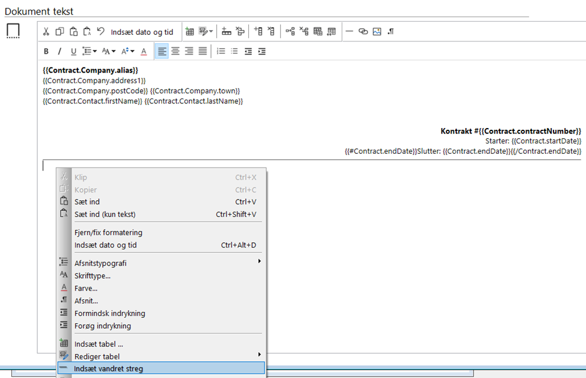Click the page icon left of editor
The image size is (586, 378).
point(13,31)
